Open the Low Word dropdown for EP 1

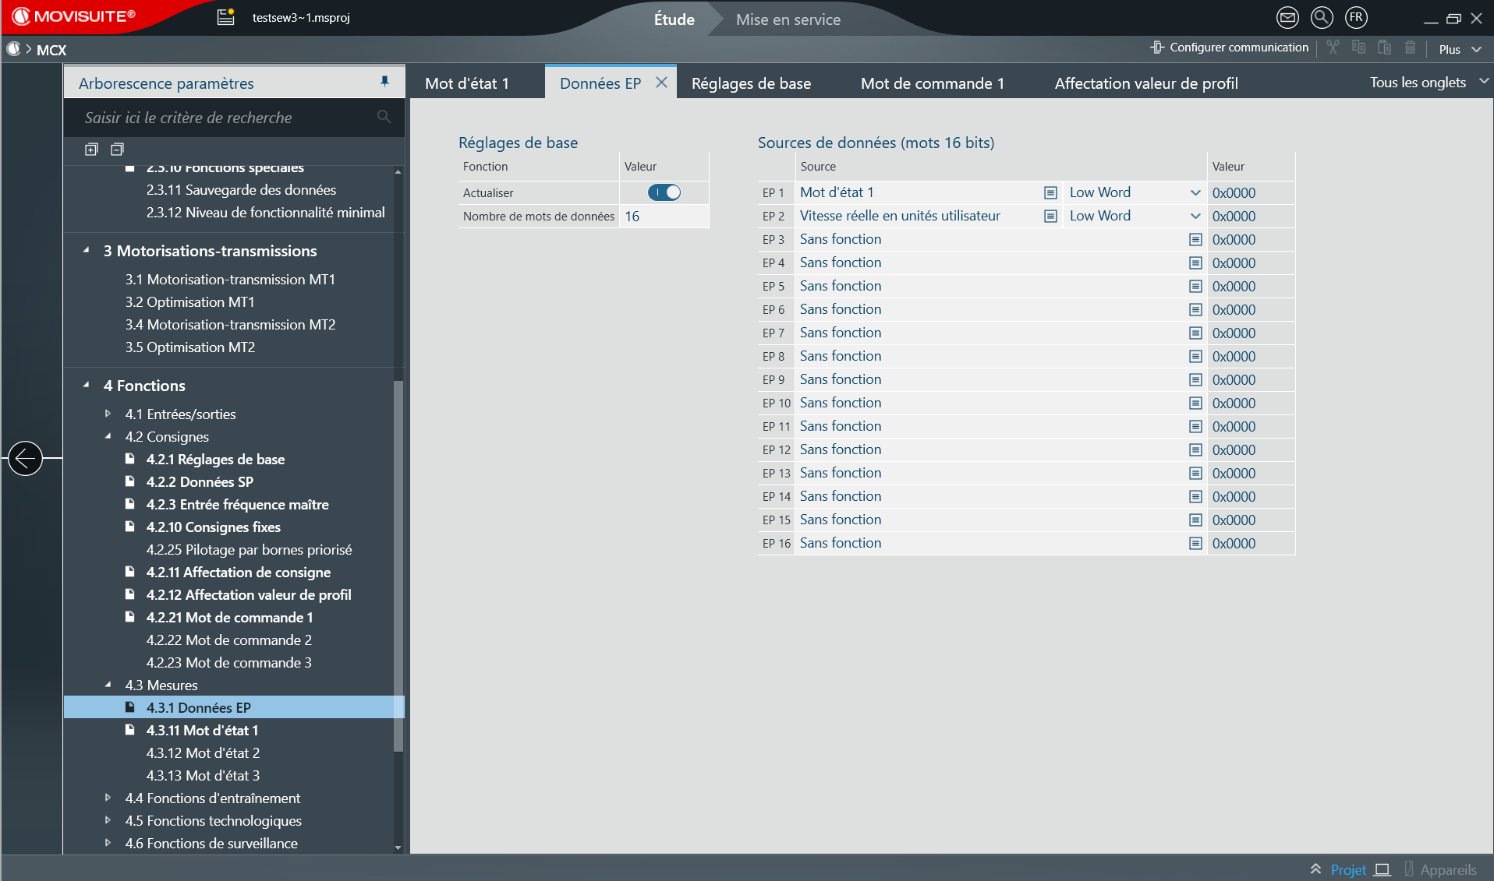click(x=1195, y=192)
